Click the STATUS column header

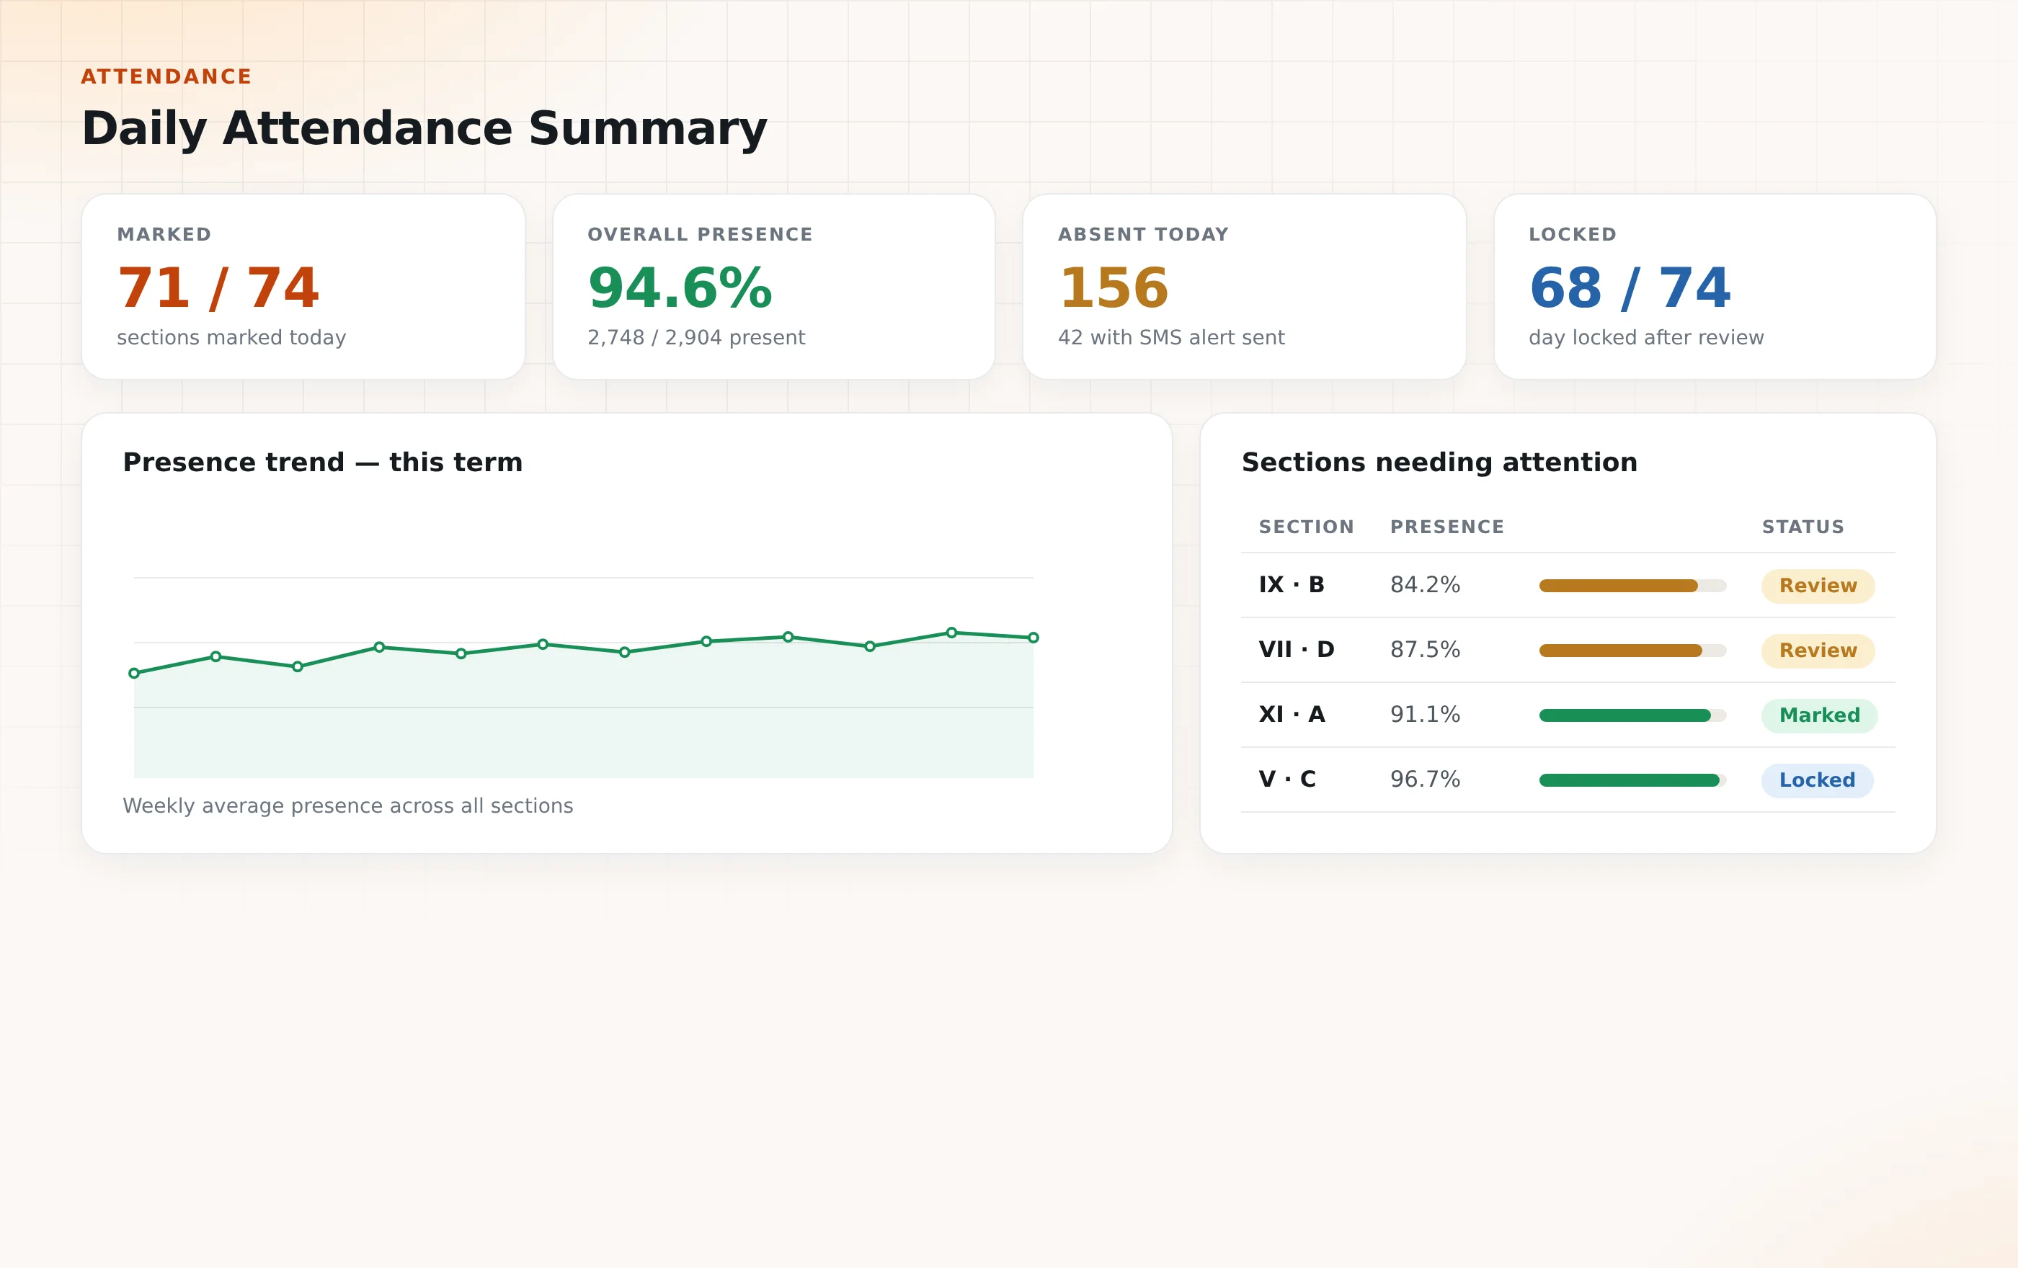tap(1803, 527)
